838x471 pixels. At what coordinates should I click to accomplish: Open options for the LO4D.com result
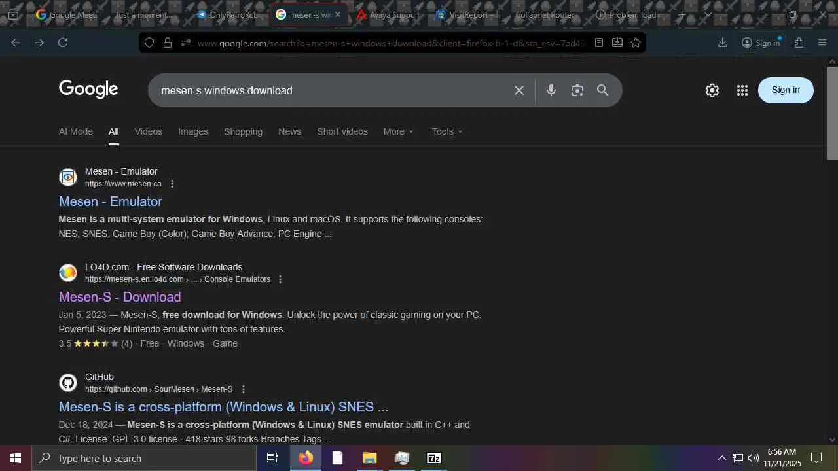coord(280,279)
